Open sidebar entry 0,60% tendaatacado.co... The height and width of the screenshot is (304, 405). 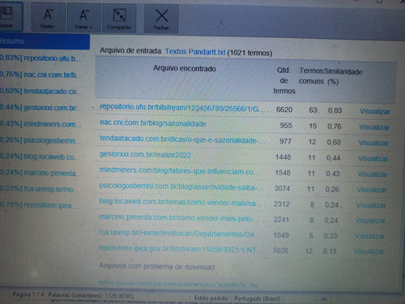tap(40, 91)
